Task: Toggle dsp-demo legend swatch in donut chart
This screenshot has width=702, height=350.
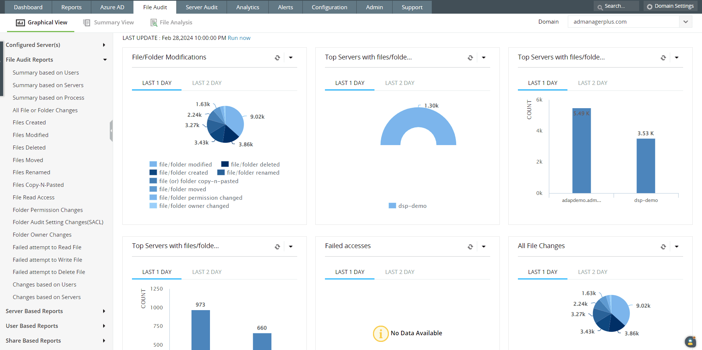Action: click(x=392, y=206)
